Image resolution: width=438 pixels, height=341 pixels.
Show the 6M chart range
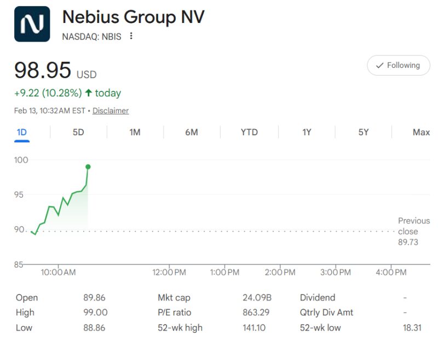click(x=191, y=132)
